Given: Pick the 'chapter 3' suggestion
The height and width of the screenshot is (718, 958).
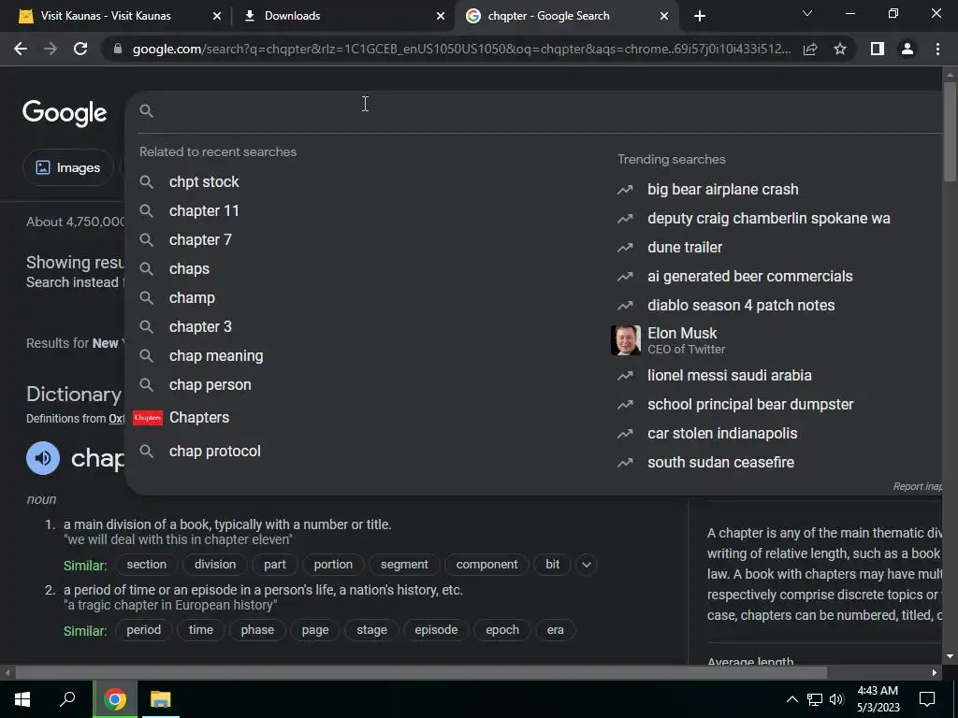Looking at the screenshot, I should [x=200, y=326].
